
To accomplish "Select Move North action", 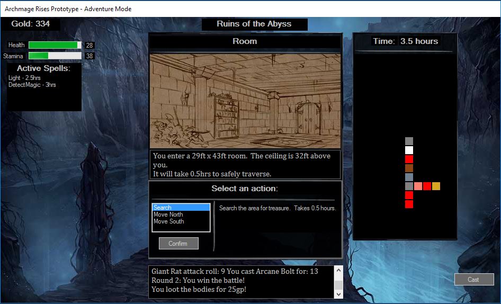I will tap(168, 214).
